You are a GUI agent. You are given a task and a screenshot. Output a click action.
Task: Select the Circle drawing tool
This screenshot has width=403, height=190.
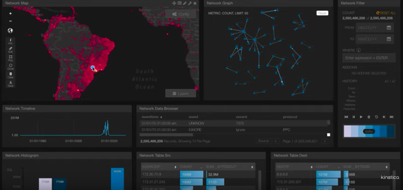coord(10,66)
